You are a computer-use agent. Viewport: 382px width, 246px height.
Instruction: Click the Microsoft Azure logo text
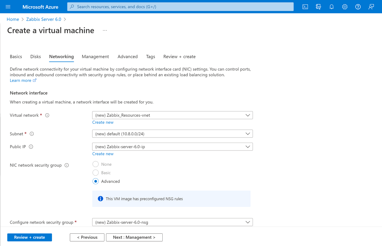tap(40, 7)
